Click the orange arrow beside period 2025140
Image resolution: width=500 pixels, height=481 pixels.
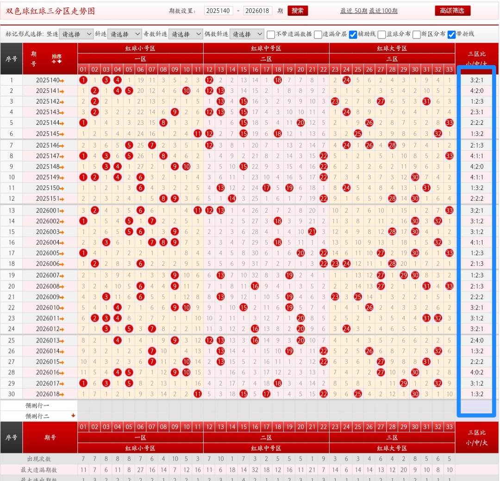point(62,80)
